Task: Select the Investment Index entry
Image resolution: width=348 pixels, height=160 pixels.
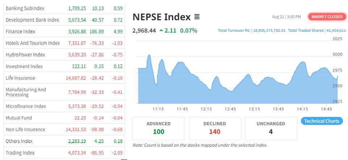Action: point(24,66)
